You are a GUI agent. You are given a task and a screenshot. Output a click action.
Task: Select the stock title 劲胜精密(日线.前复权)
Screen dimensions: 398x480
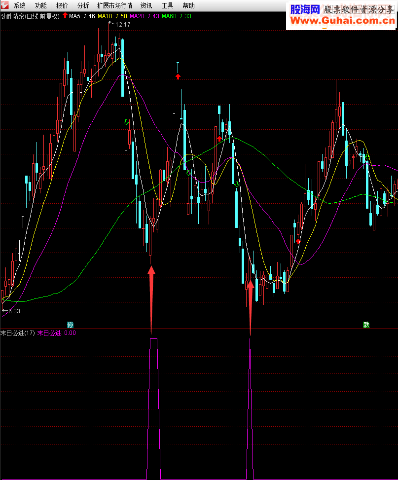(30, 16)
